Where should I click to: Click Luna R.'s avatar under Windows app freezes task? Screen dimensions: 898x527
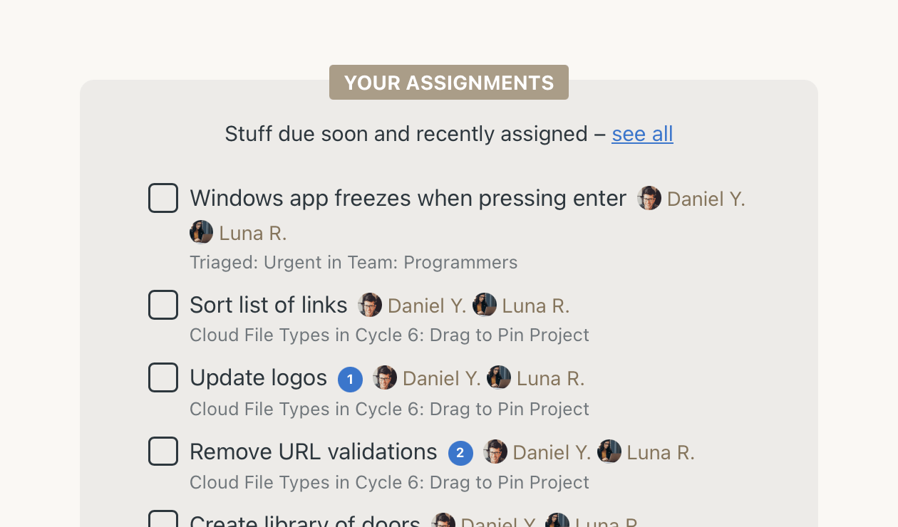pos(201,232)
